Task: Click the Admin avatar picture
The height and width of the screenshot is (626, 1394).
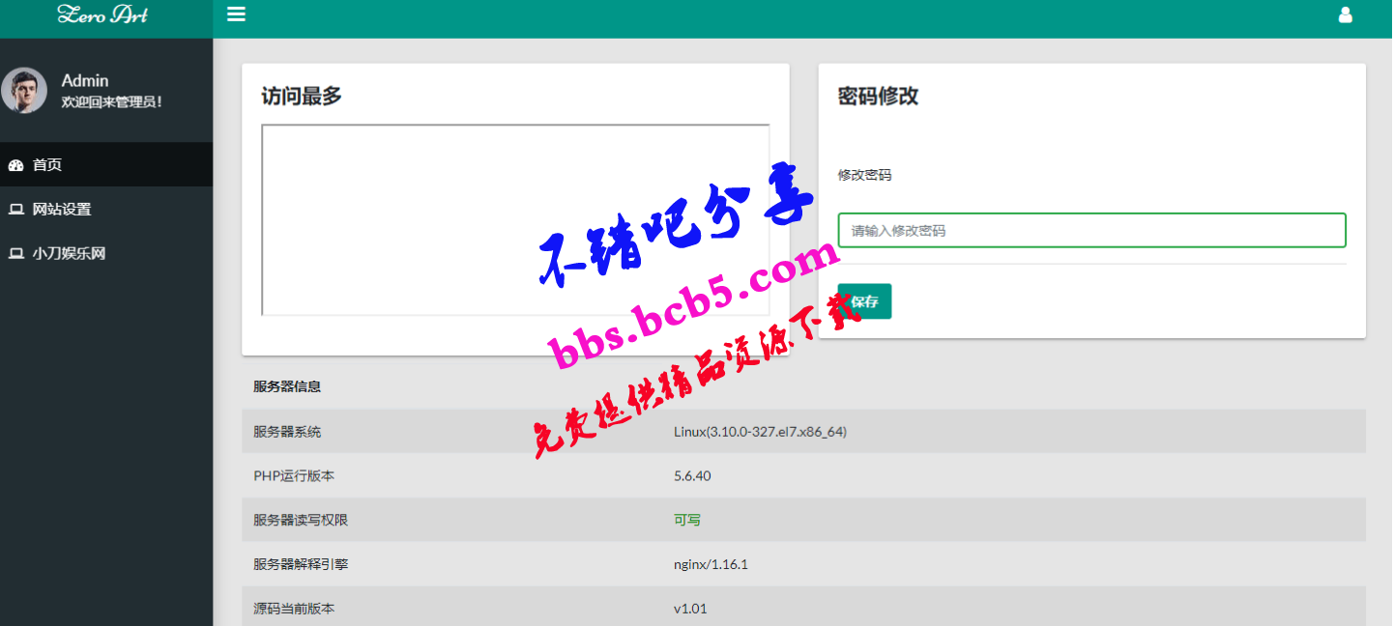Action: tap(24, 90)
